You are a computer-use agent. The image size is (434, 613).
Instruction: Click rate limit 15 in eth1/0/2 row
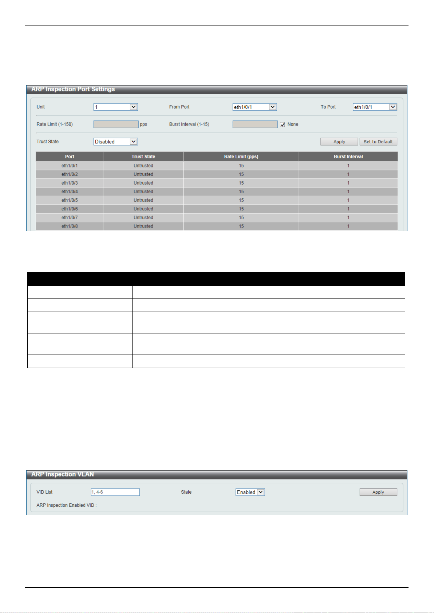point(241,174)
